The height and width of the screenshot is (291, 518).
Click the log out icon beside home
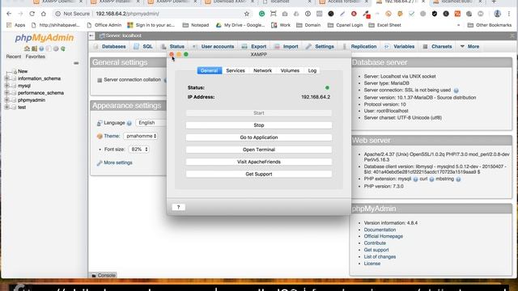coord(34,48)
